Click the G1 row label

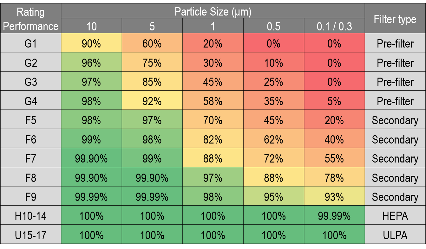pyautogui.click(x=30, y=43)
